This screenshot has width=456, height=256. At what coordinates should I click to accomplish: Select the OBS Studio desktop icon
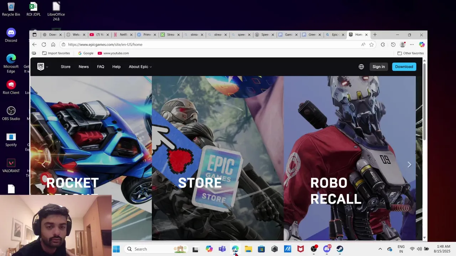(11, 113)
